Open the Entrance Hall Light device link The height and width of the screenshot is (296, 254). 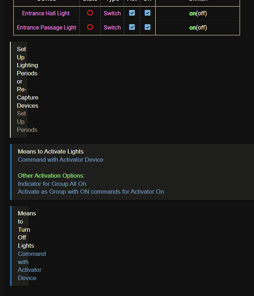[46, 14]
